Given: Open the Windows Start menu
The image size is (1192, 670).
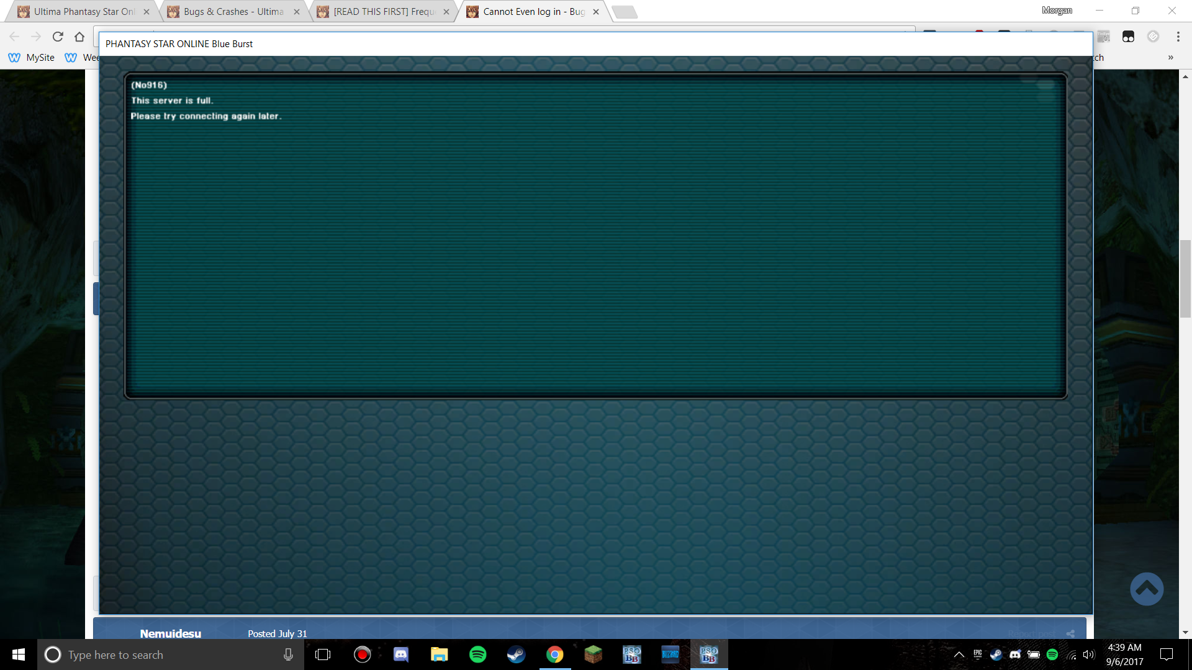Looking at the screenshot, I should (x=19, y=654).
